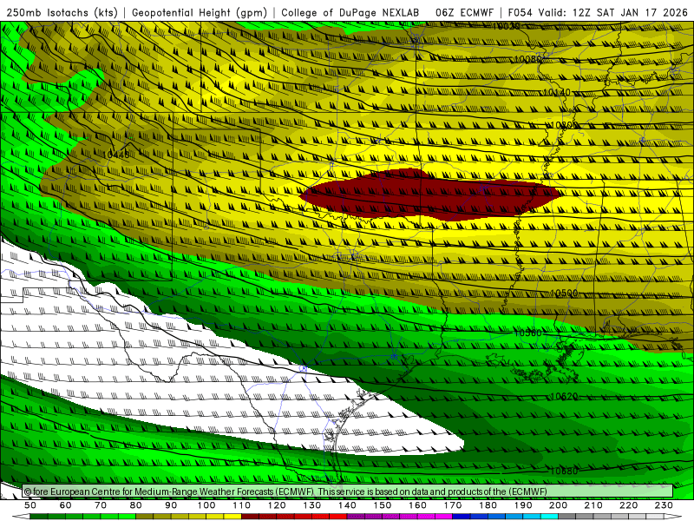
Task: Click the dark red 110 kts colorbar swatch
Action: (250, 517)
